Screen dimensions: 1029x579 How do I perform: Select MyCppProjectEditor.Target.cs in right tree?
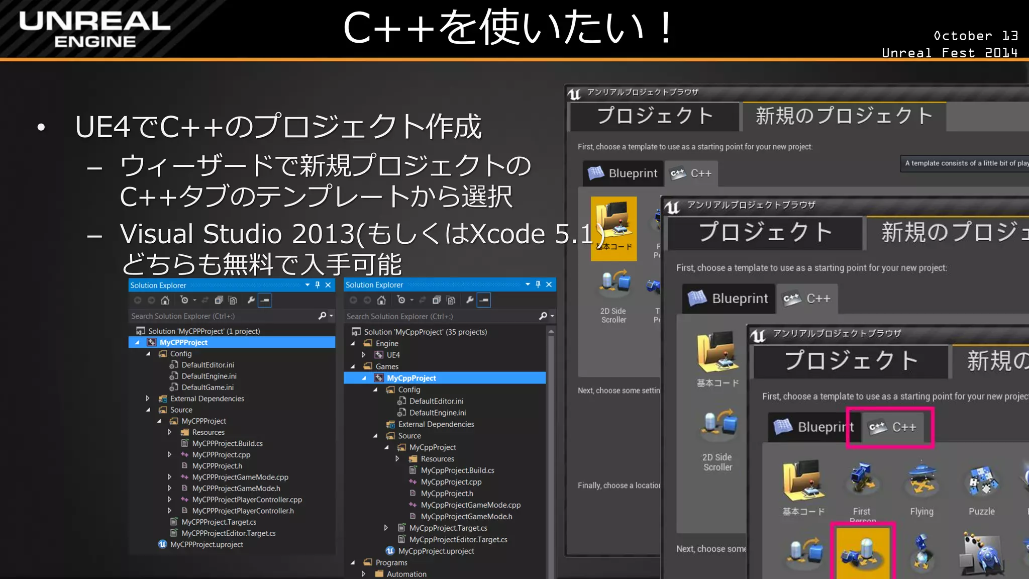[x=458, y=539]
